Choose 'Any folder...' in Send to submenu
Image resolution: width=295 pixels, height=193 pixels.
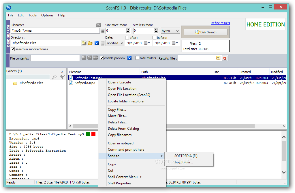coord(189,162)
